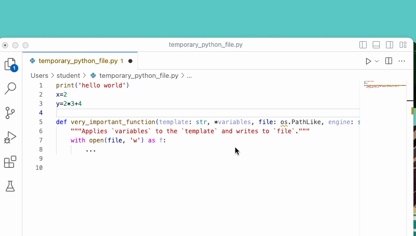This screenshot has width=416, height=236.
Task: Click the Users folder in breadcrumbs
Action: click(39, 76)
